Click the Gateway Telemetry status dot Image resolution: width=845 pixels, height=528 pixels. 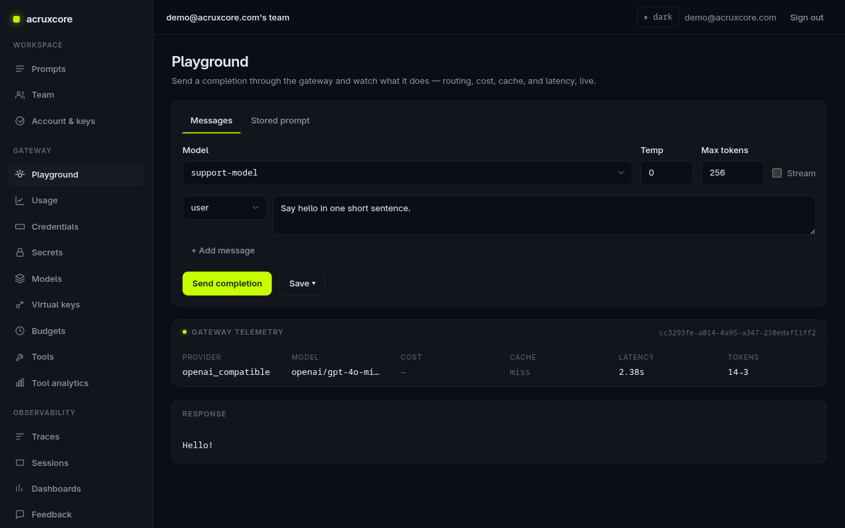pyautogui.click(x=185, y=332)
